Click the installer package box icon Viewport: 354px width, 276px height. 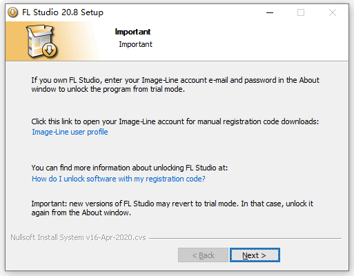(41, 41)
